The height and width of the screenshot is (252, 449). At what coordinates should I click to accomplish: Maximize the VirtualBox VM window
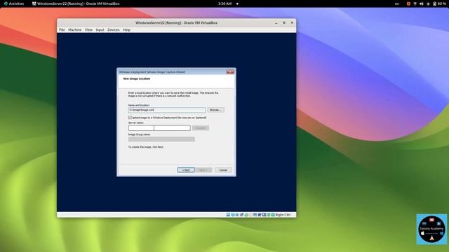(x=284, y=23)
